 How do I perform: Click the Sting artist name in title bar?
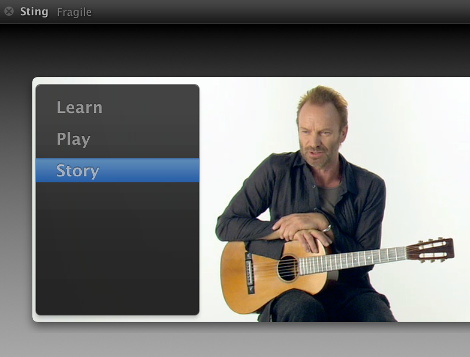click(x=34, y=12)
